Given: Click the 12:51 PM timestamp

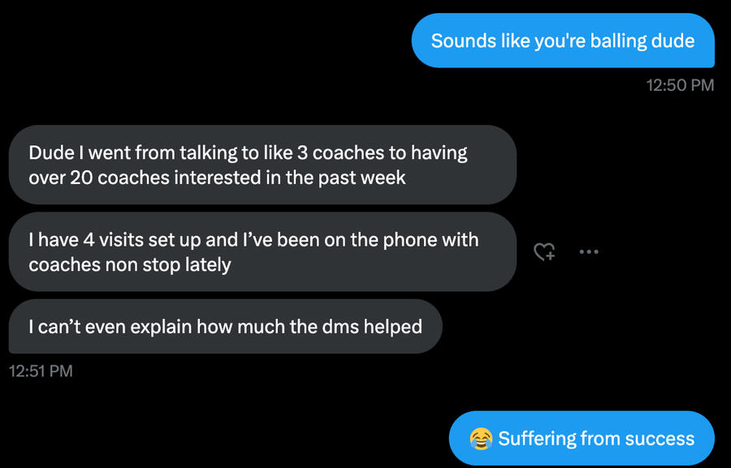Looking at the screenshot, I should coord(41,371).
